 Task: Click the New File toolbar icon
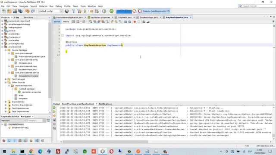tap(4, 11)
